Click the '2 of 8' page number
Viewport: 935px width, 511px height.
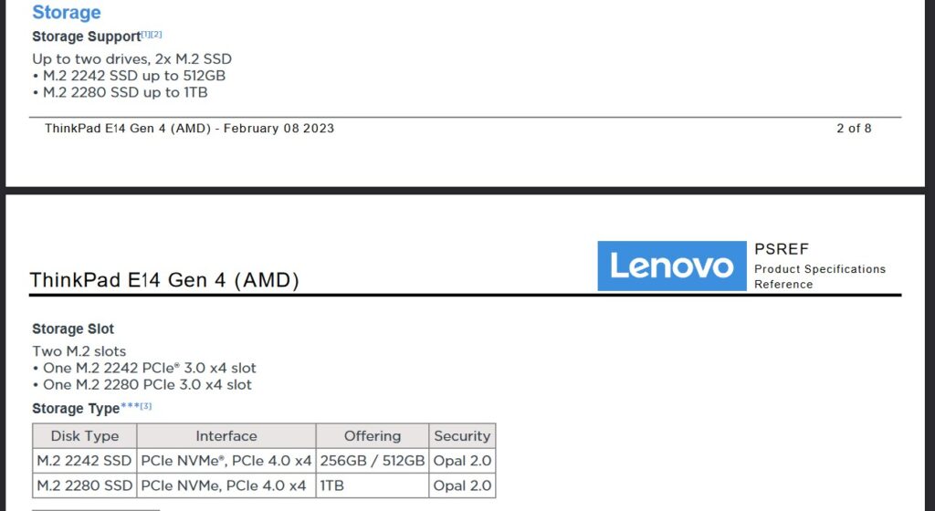click(854, 128)
